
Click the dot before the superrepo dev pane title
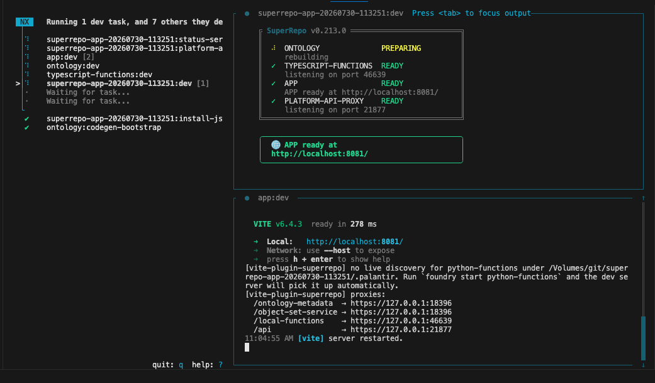[247, 13]
